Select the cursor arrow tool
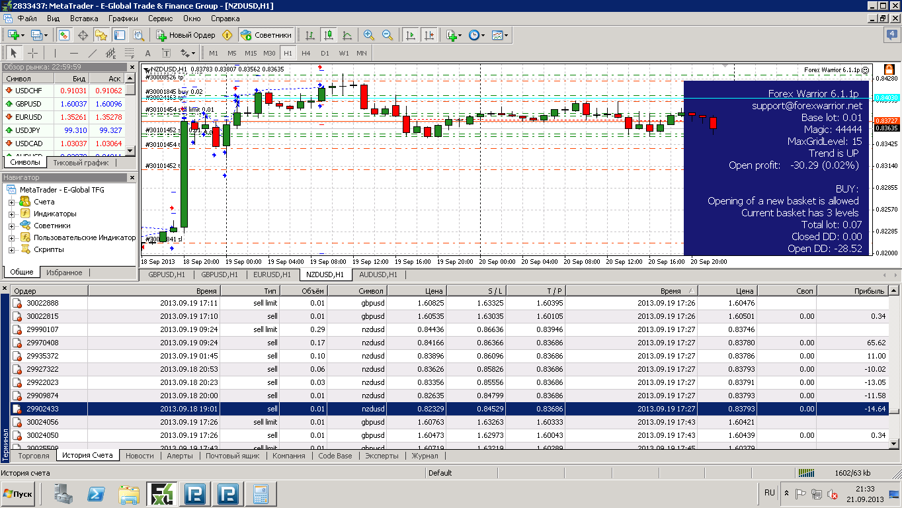The height and width of the screenshot is (508, 902). coord(13,53)
